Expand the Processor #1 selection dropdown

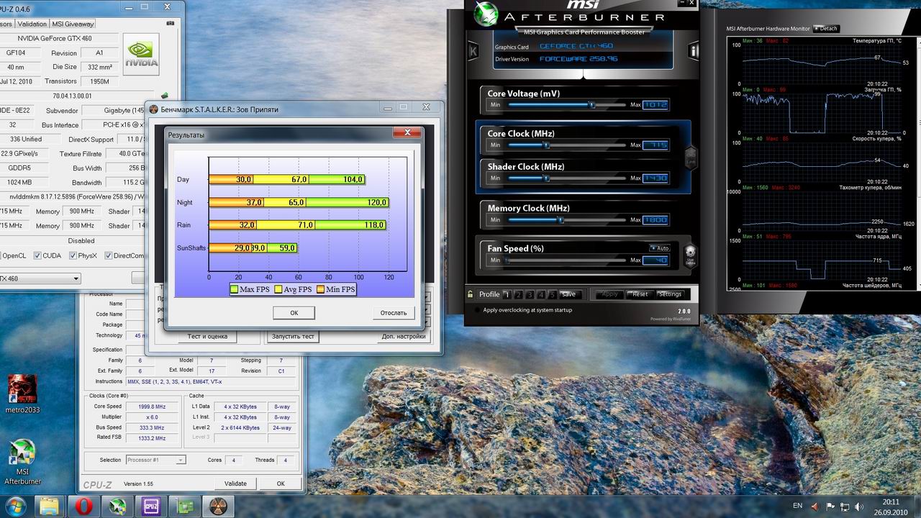pyautogui.click(x=181, y=460)
